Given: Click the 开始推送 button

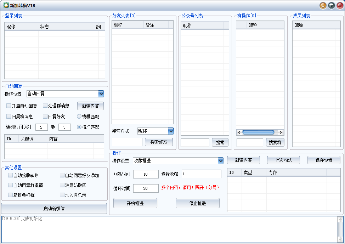Looking at the screenshot, I should (x=135, y=203).
